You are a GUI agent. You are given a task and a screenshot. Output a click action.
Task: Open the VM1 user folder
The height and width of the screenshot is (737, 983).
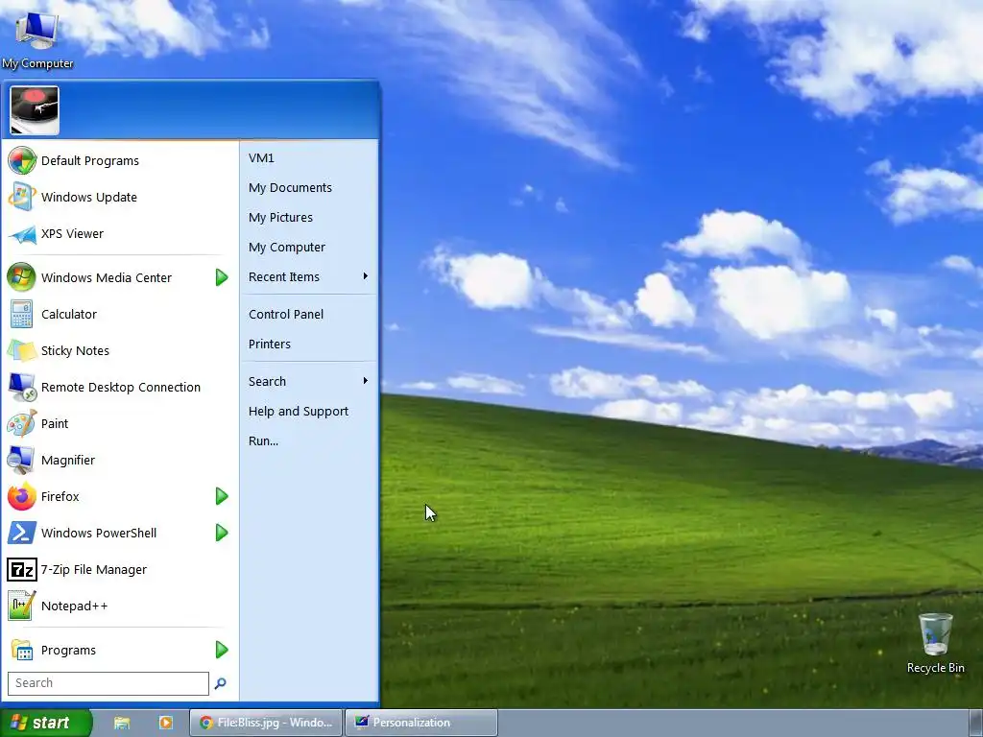(x=308, y=158)
